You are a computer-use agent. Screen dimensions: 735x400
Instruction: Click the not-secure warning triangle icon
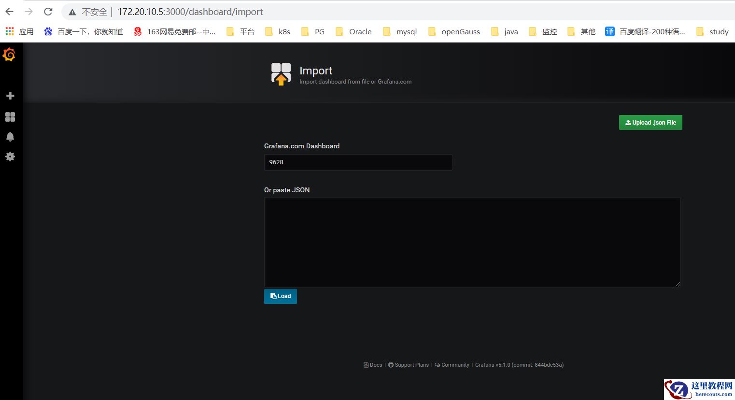72,12
